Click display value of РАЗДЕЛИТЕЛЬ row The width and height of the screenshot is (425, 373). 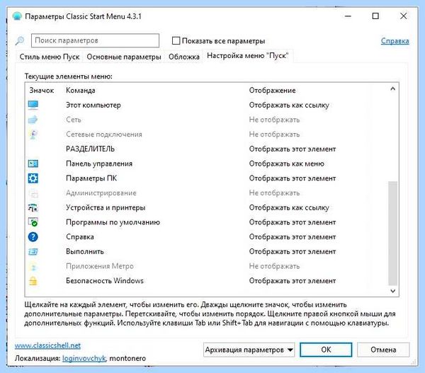click(292, 149)
